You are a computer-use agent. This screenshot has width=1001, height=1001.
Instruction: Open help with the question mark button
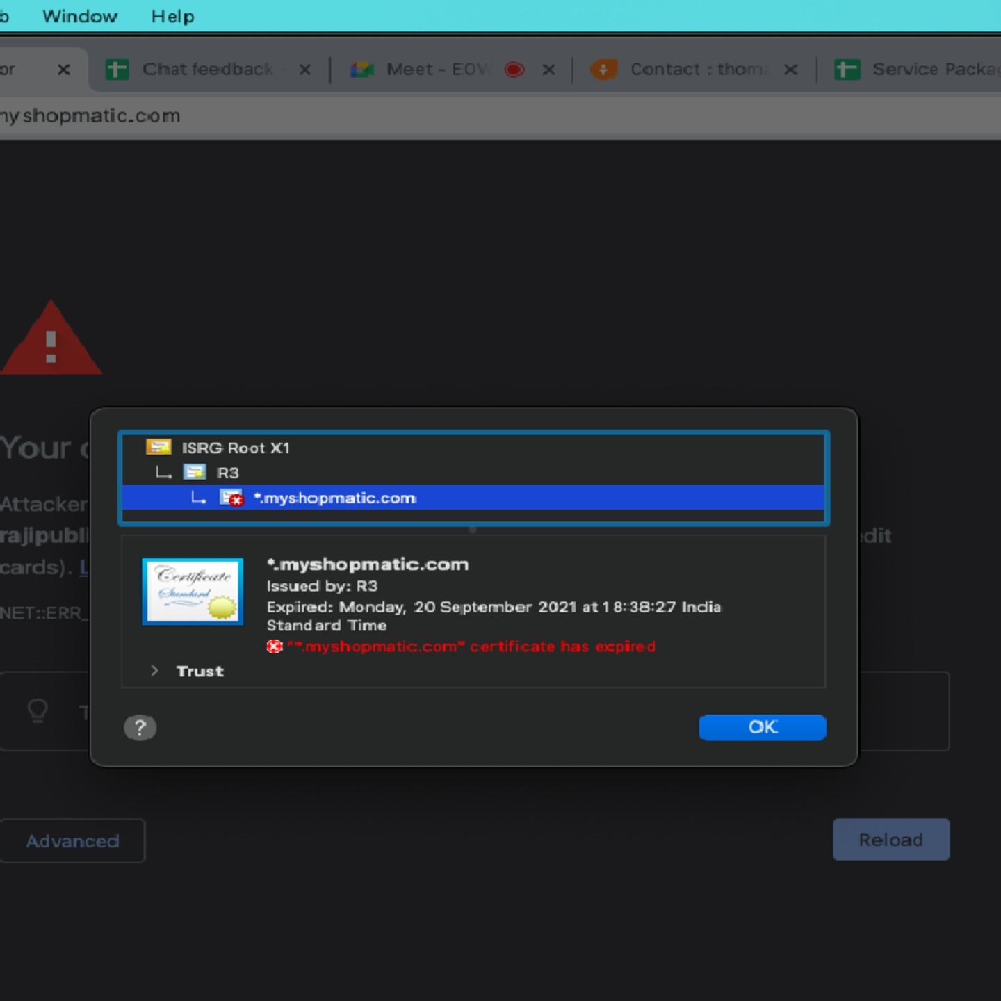coord(140,728)
